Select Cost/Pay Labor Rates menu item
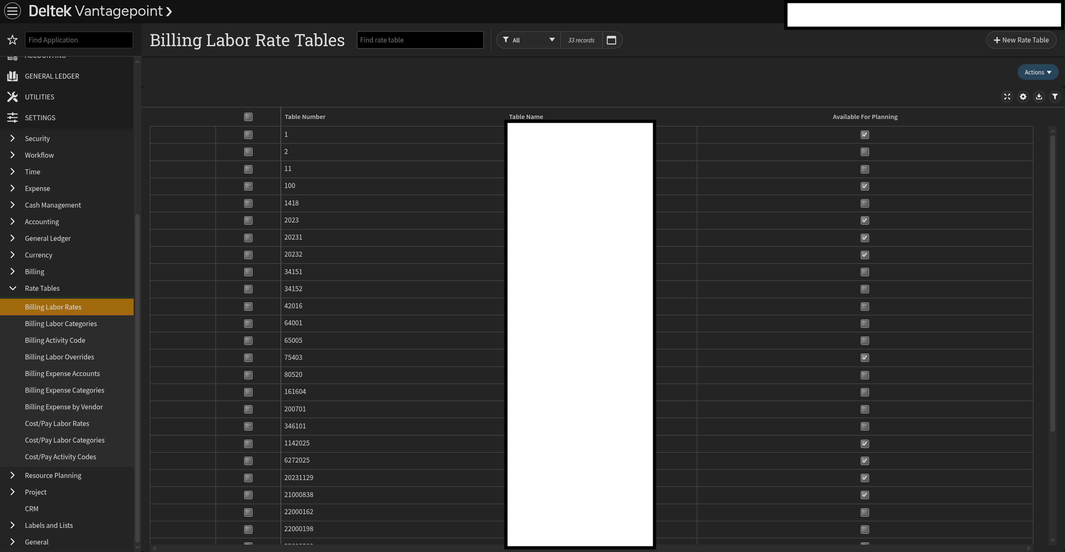 coord(57,423)
